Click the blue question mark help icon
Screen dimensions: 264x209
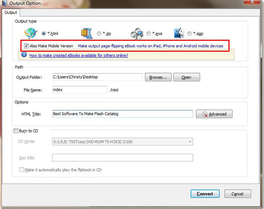click(24, 54)
